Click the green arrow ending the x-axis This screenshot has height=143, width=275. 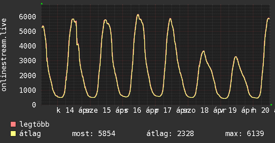click(271, 105)
